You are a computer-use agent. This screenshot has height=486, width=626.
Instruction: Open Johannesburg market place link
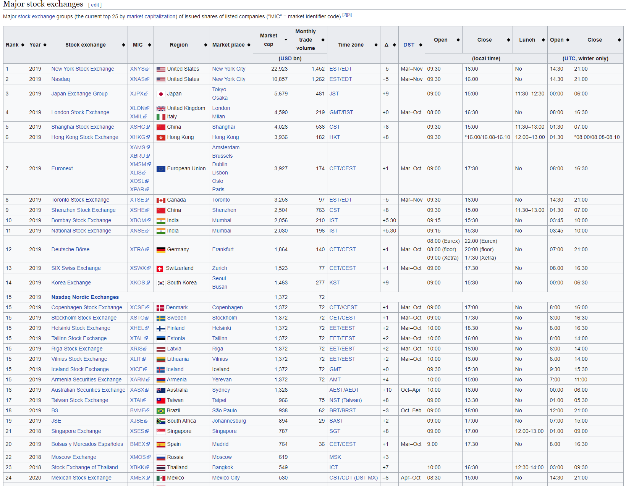229,421
